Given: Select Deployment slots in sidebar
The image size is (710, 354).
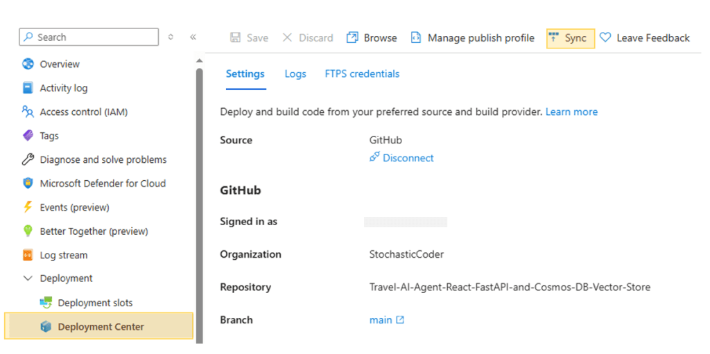Looking at the screenshot, I should (x=95, y=303).
